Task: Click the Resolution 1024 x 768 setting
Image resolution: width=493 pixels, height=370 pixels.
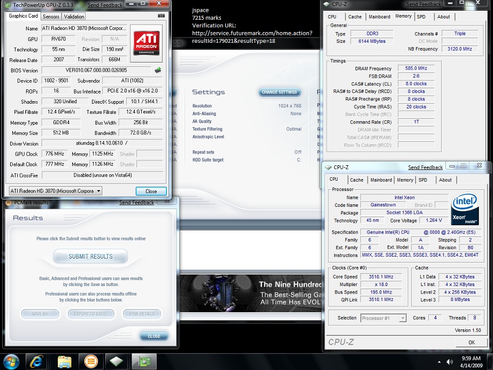Action: tap(247, 106)
